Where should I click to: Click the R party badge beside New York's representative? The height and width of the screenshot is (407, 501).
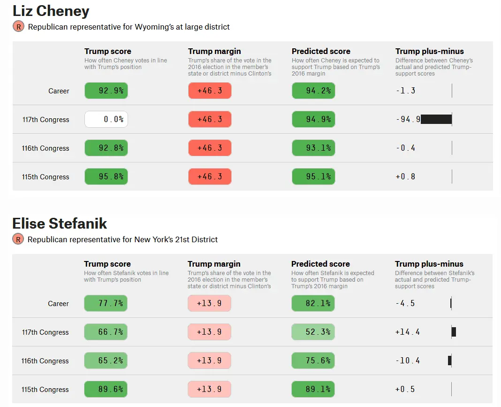pos(18,239)
